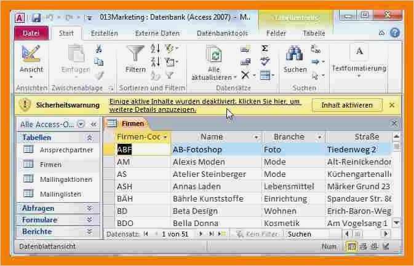Click the Alle aktualisieren refresh icon
This screenshot has width=414, height=266.
[214, 55]
